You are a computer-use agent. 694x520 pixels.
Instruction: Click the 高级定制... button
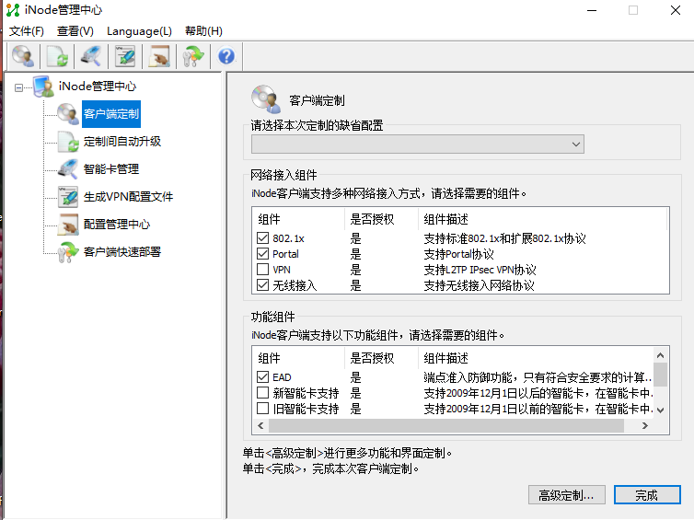click(x=567, y=495)
